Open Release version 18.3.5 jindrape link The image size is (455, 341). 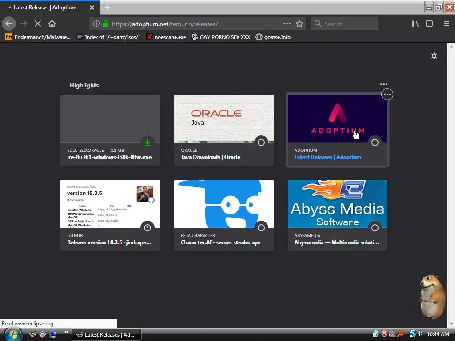tap(109, 242)
